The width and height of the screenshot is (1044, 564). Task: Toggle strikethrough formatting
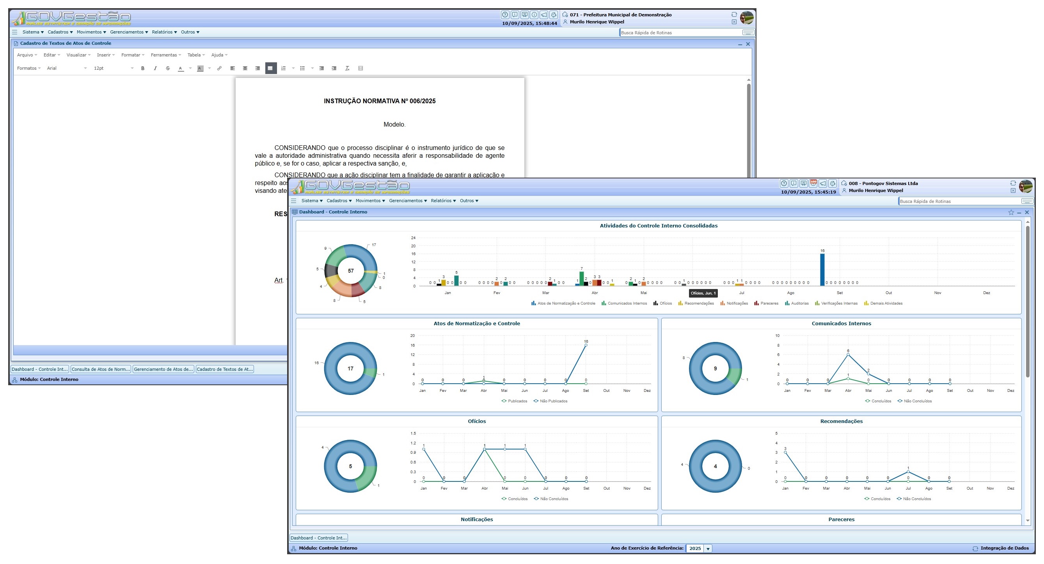coord(168,69)
